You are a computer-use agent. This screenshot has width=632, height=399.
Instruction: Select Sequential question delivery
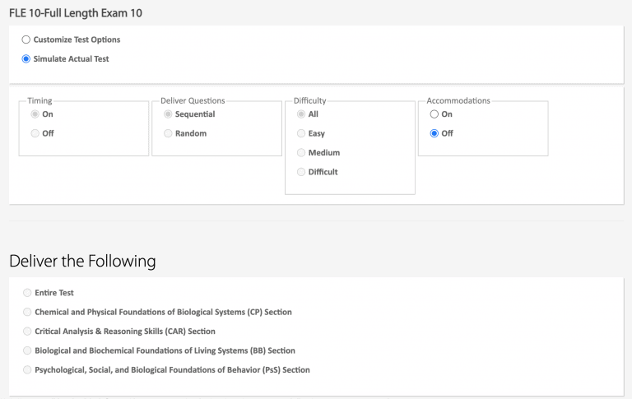168,114
